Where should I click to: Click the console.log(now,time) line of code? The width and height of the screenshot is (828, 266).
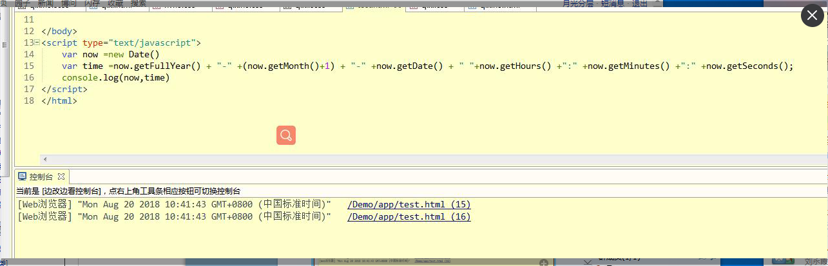116,77
